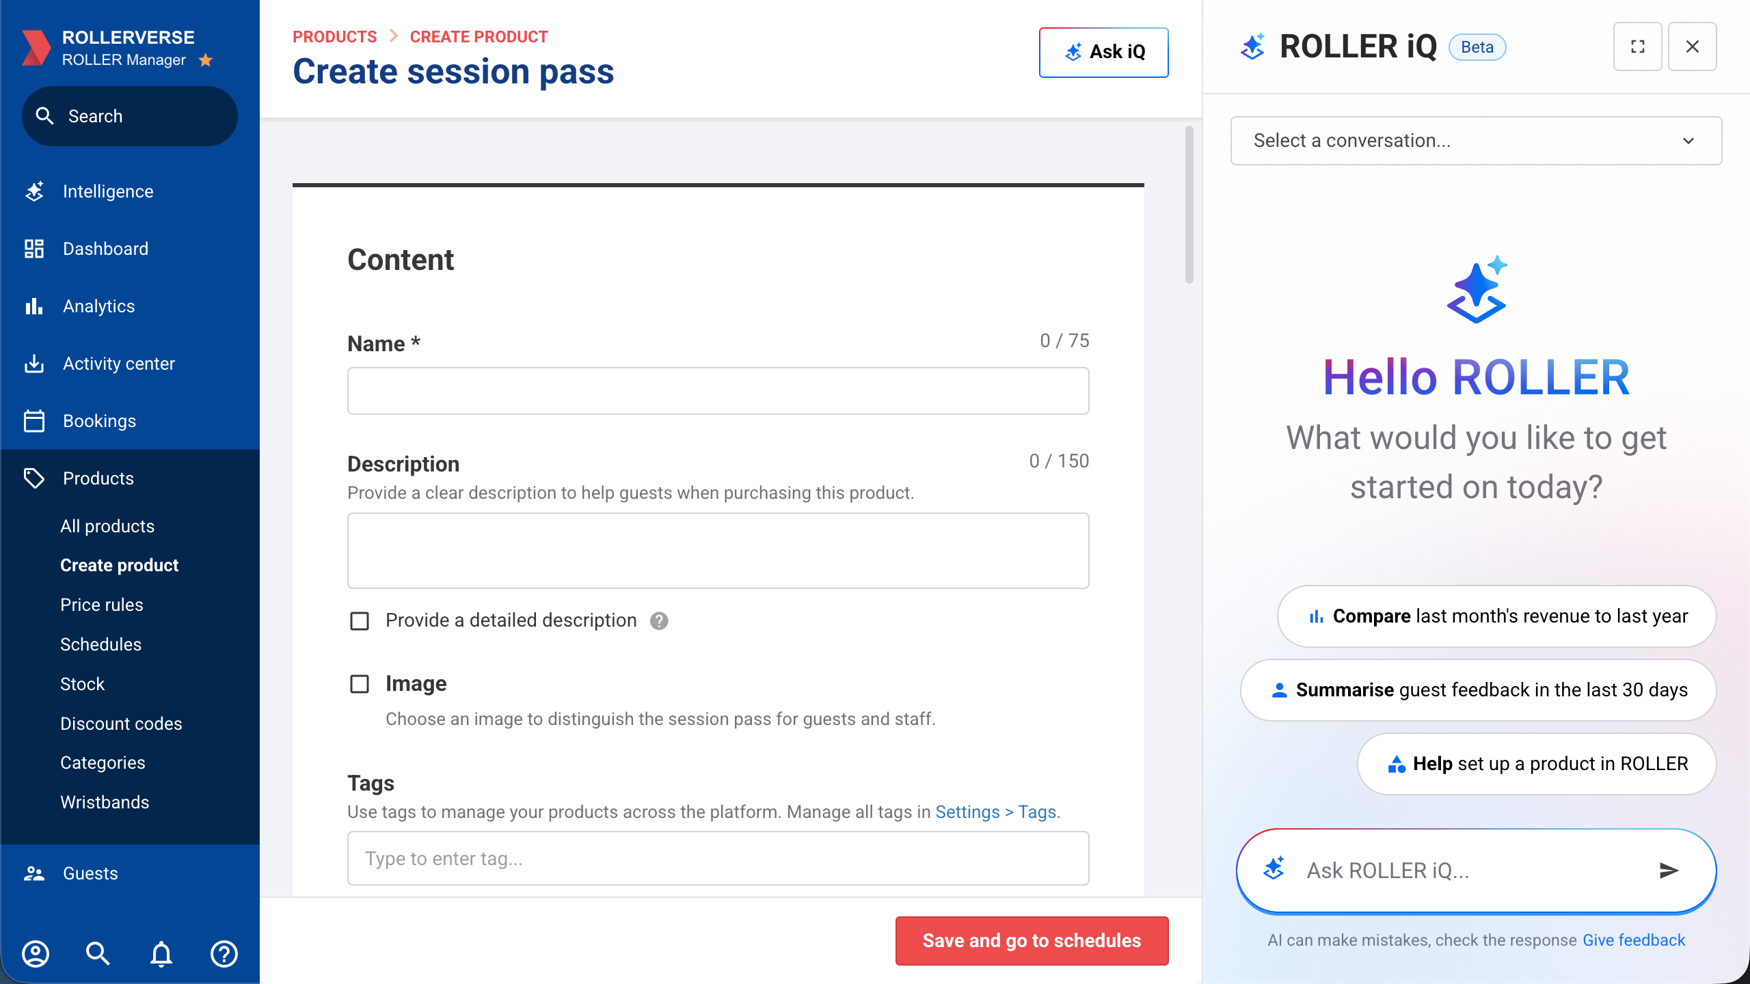Click into the product Name field
Viewport: 1750px width, 984px height.
point(718,391)
